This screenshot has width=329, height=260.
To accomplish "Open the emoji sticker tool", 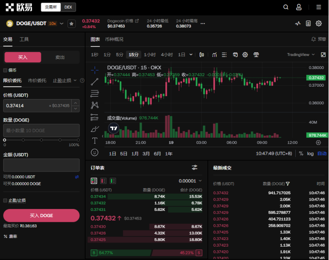I will coord(95,152).
